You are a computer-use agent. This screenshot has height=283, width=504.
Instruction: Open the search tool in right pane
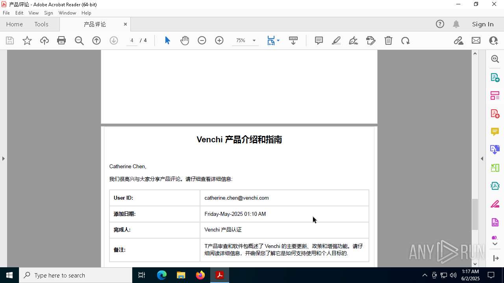coord(495,59)
